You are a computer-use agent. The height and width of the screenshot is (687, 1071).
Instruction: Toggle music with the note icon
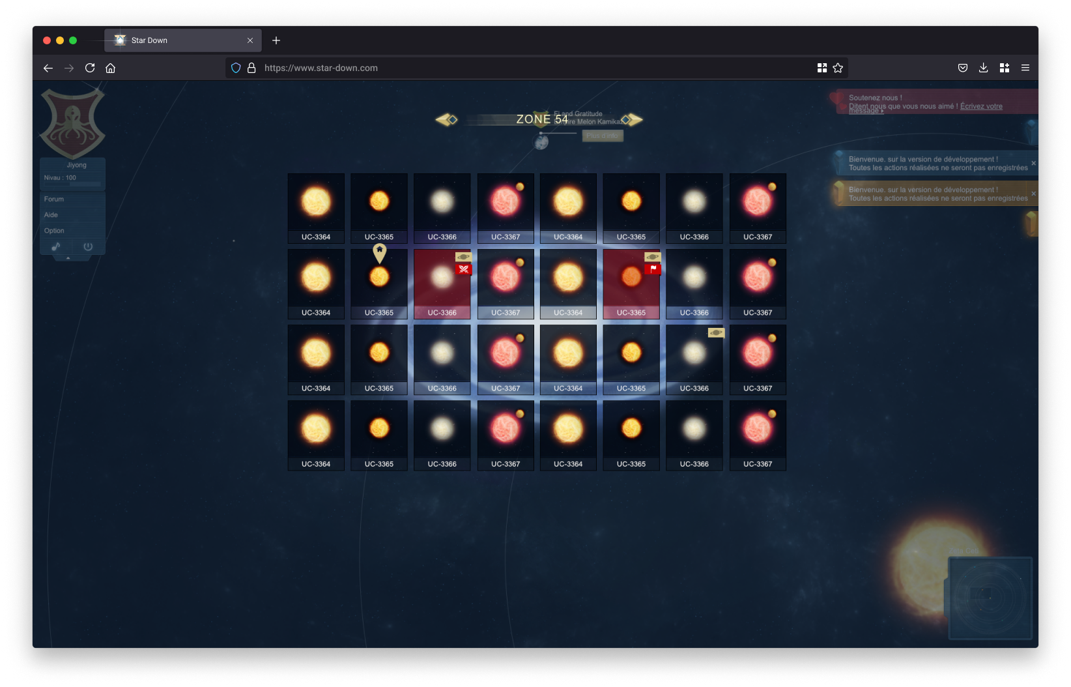pyautogui.click(x=56, y=246)
